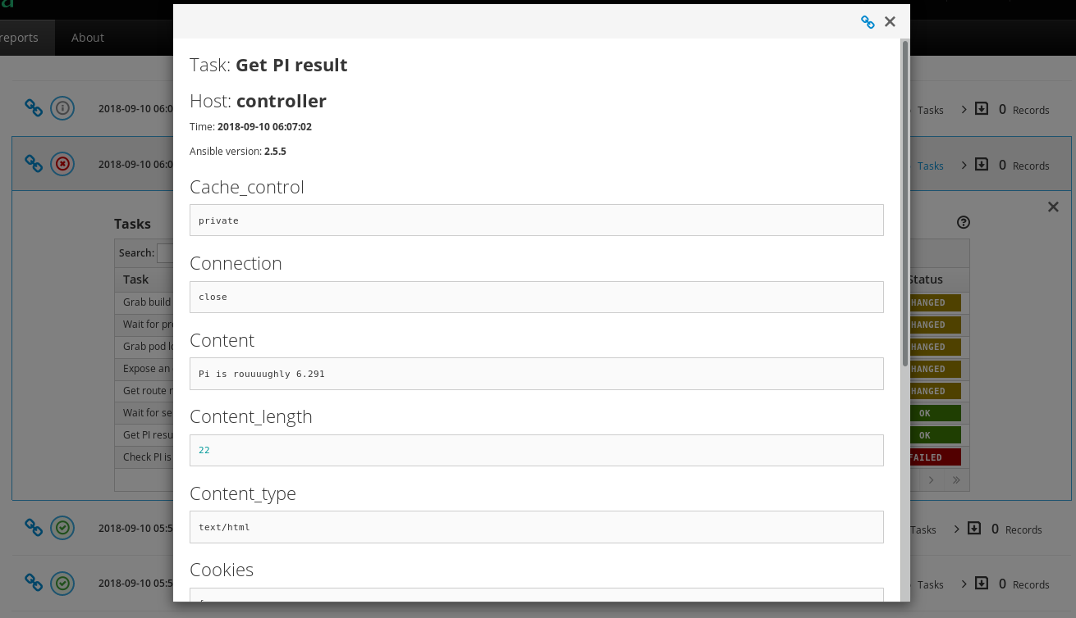
Task: Open the About menu item
Action: click(x=88, y=38)
